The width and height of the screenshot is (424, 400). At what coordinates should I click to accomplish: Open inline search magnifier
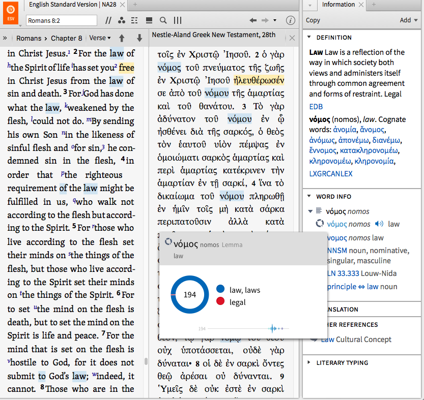pyautogui.click(x=163, y=20)
